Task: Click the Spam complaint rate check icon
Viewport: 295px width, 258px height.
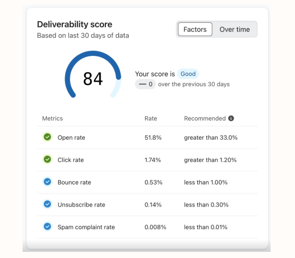Action: pyautogui.click(x=47, y=227)
